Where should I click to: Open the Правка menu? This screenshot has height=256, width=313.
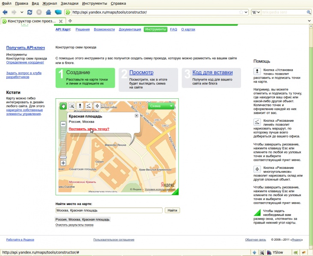(x=21, y=3)
